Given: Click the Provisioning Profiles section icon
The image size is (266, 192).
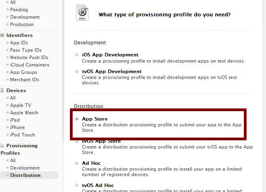Looking at the screenshot, I should pos(2,146).
